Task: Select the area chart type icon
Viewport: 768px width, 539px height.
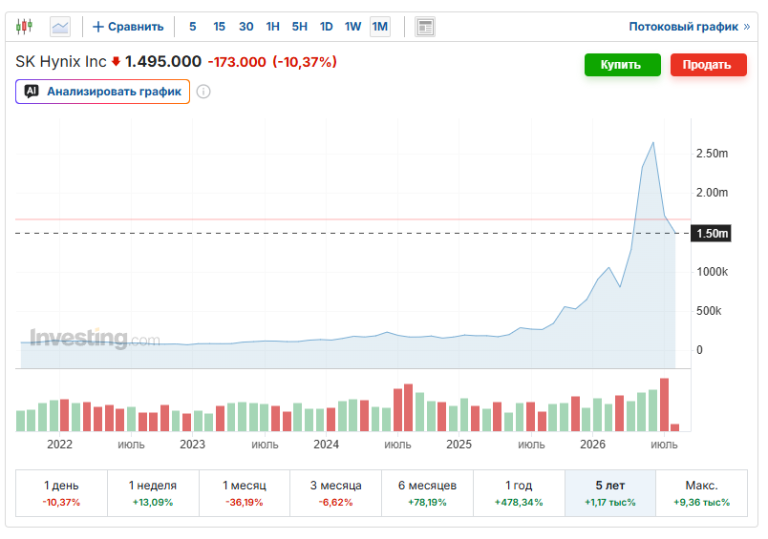Action: [x=60, y=27]
